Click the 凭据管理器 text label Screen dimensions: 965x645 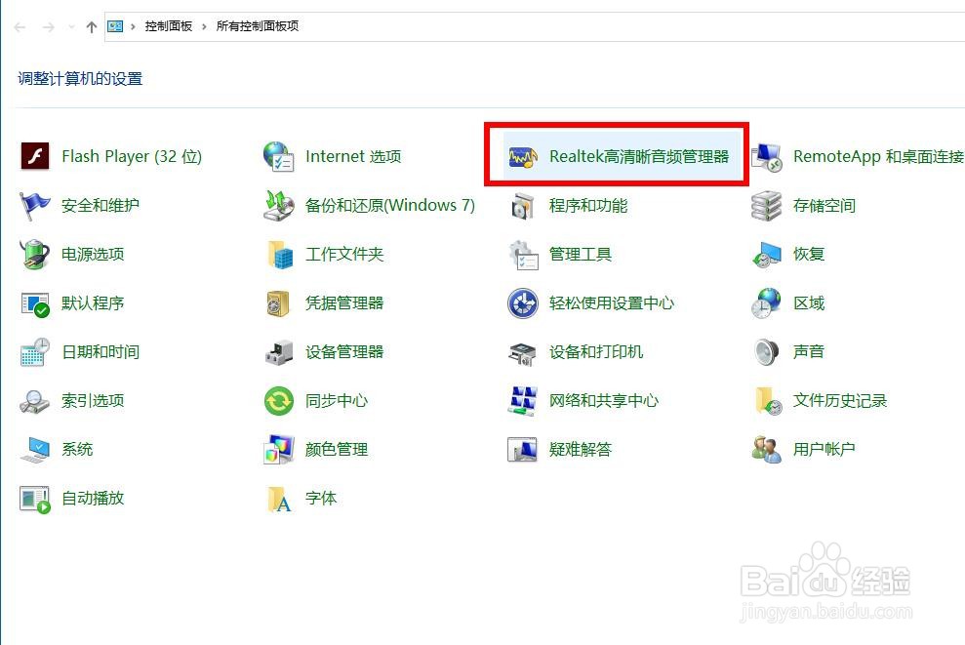[x=344, y=302]
